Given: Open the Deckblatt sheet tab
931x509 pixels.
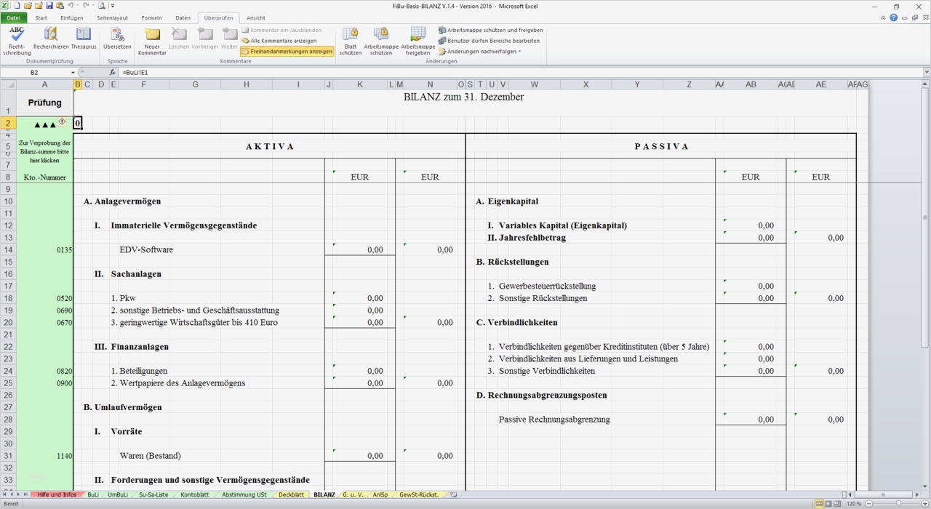Looking at the screenshot, I should click(292, 494).
